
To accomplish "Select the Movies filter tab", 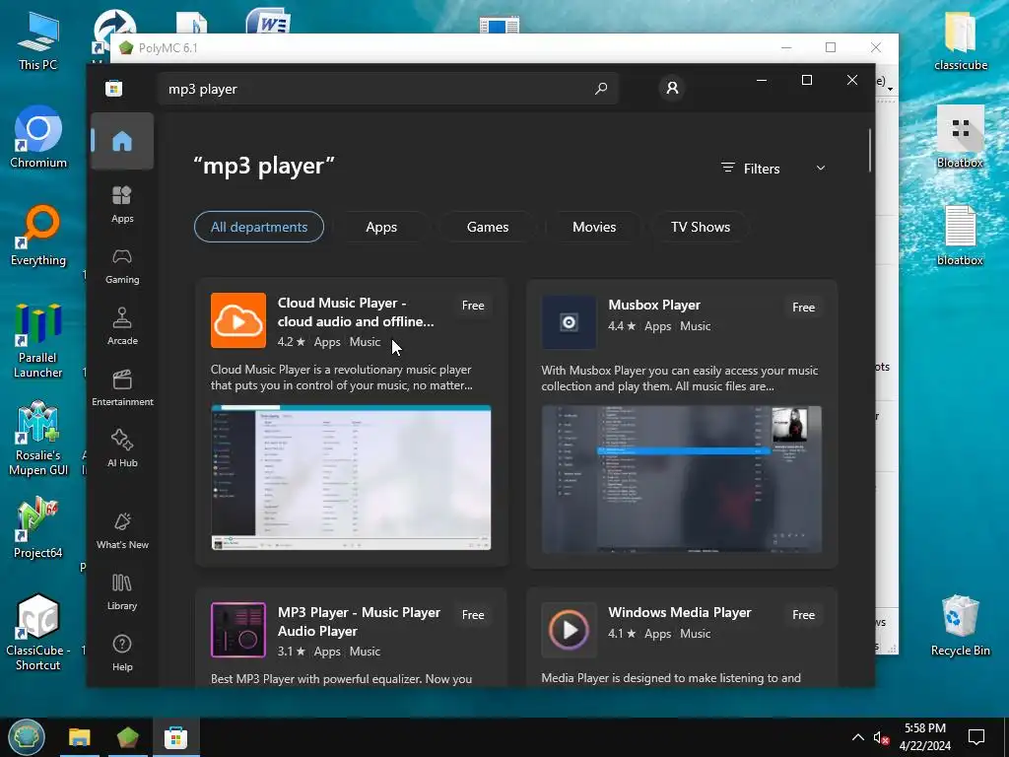I will tap(594, 227).
